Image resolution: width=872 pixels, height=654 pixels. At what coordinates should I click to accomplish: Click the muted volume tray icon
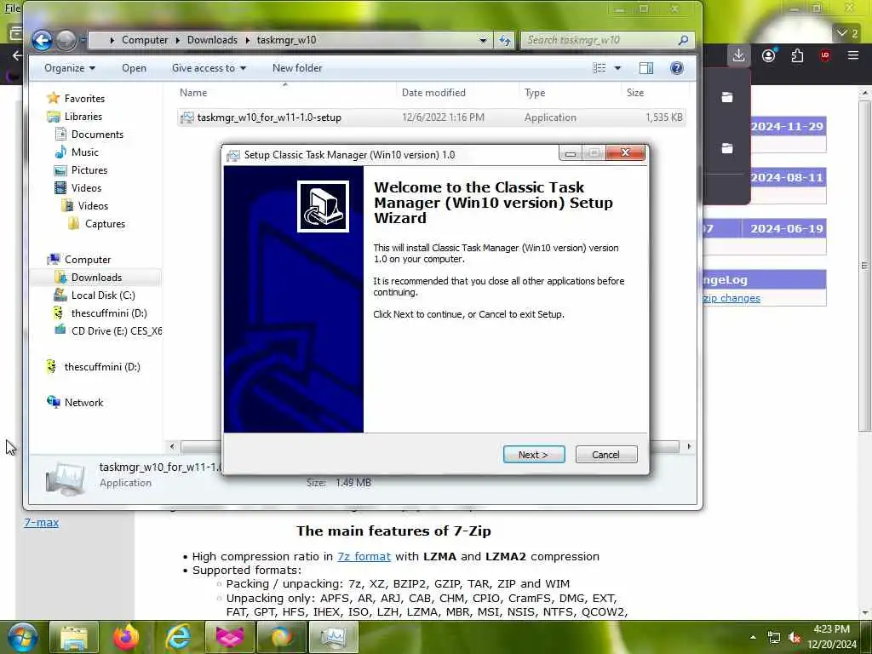[x=795, y=637]
